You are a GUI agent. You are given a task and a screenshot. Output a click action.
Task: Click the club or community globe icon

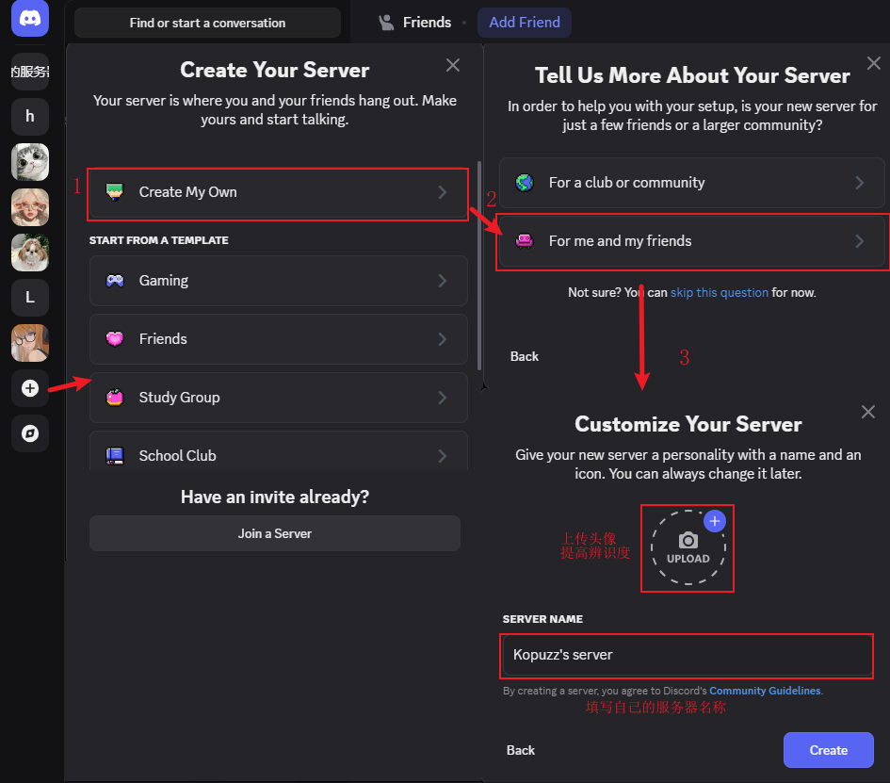[525, 183]
